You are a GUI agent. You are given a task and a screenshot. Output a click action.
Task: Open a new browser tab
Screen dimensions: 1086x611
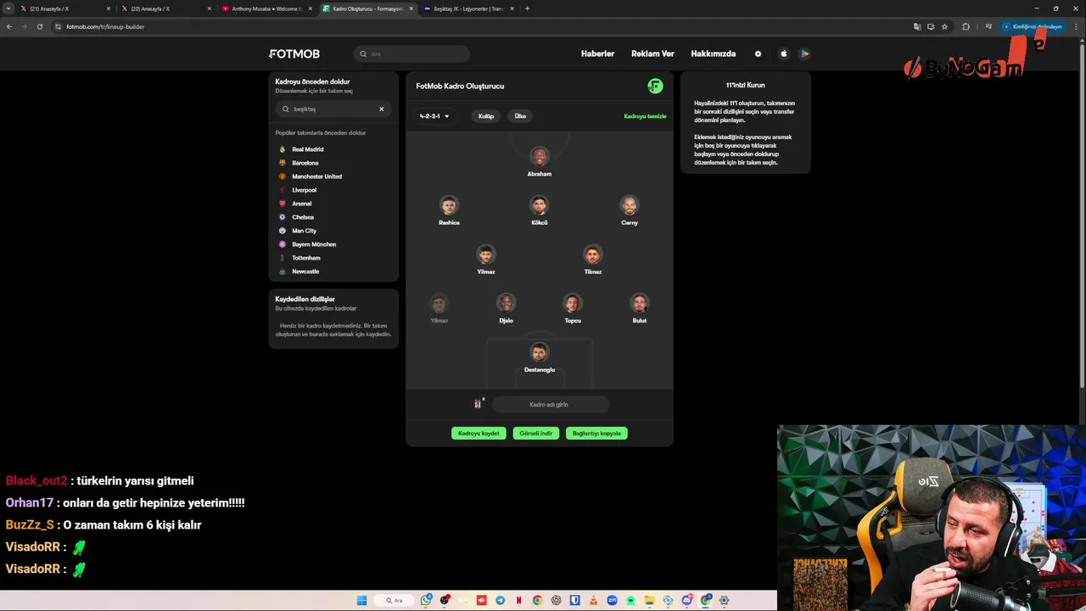point(527,8)
